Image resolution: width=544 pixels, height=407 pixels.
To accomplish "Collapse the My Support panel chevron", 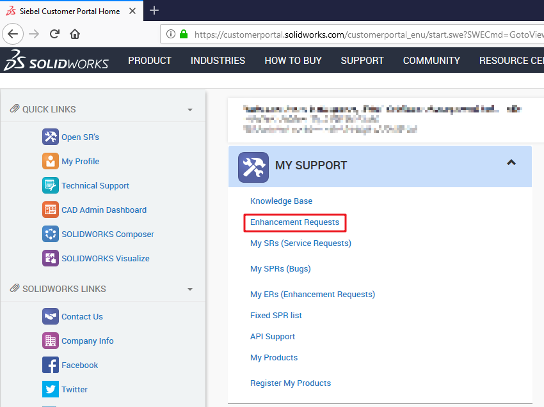I will point(511,163).
